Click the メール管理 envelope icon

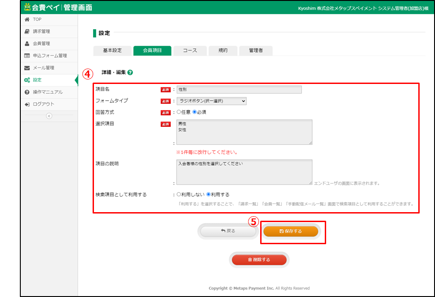[27, 68]
